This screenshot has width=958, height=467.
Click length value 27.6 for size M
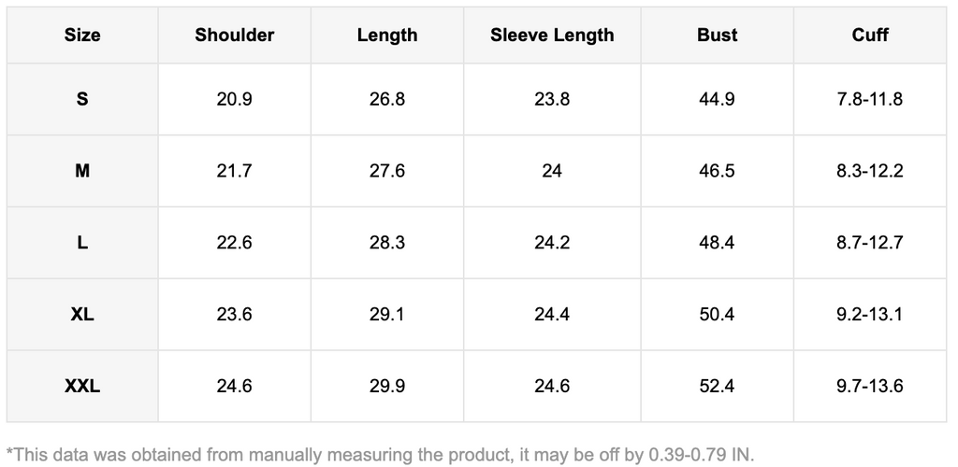387,171
